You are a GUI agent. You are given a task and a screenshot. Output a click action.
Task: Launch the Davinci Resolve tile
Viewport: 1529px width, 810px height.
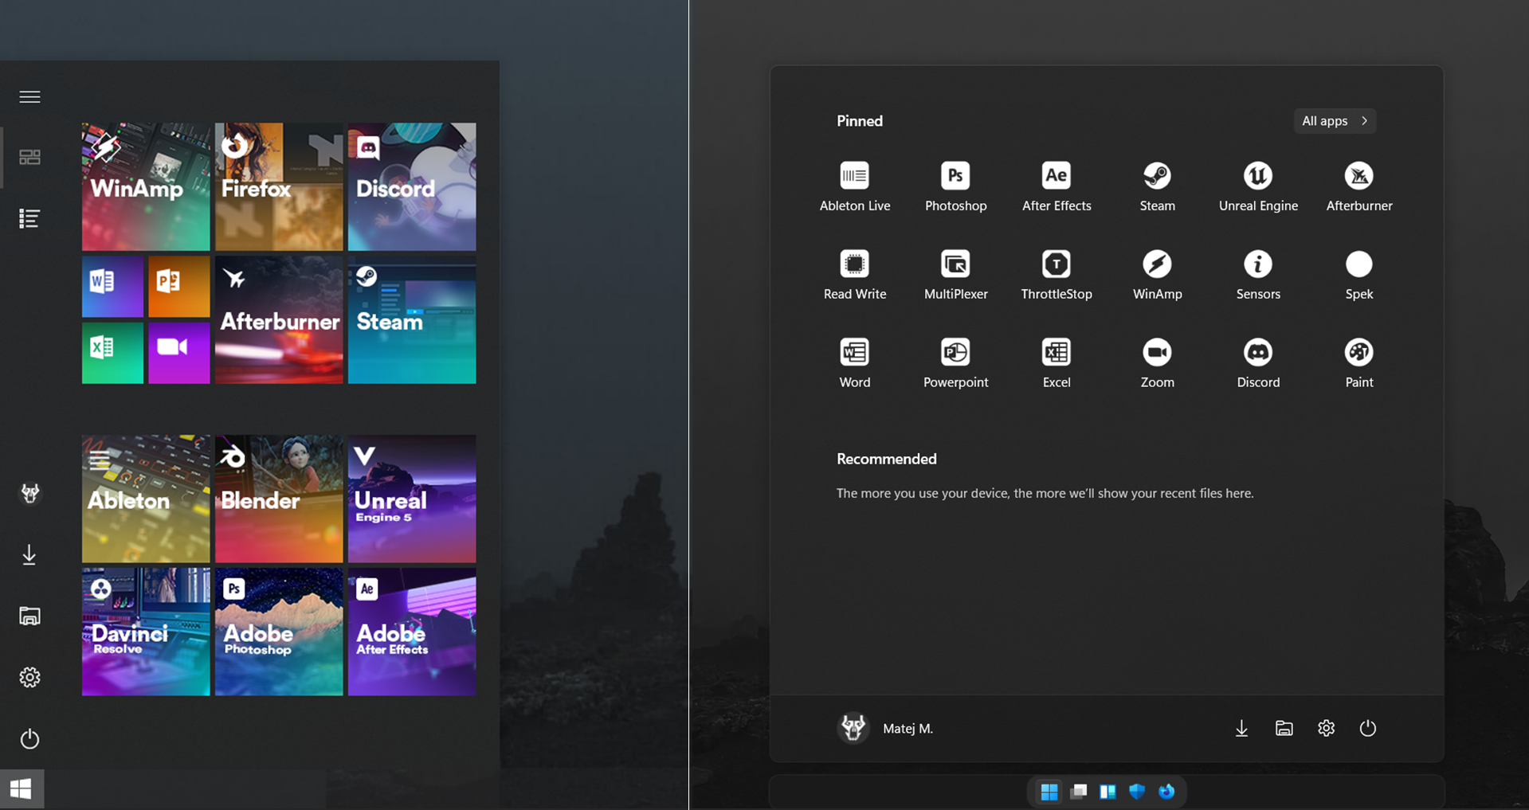[145, 631]
